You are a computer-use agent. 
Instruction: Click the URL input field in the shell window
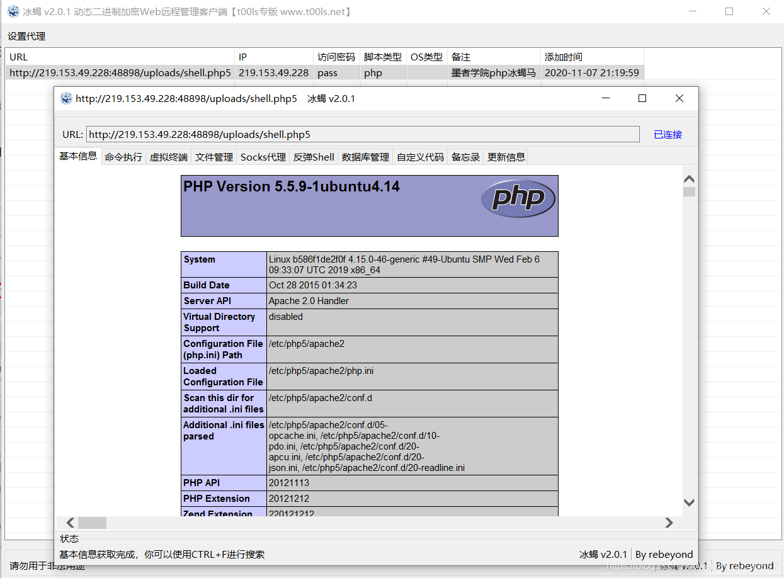363,134
